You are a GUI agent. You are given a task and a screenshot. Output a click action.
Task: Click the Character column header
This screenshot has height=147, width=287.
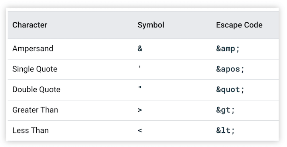tap(30, 25)
